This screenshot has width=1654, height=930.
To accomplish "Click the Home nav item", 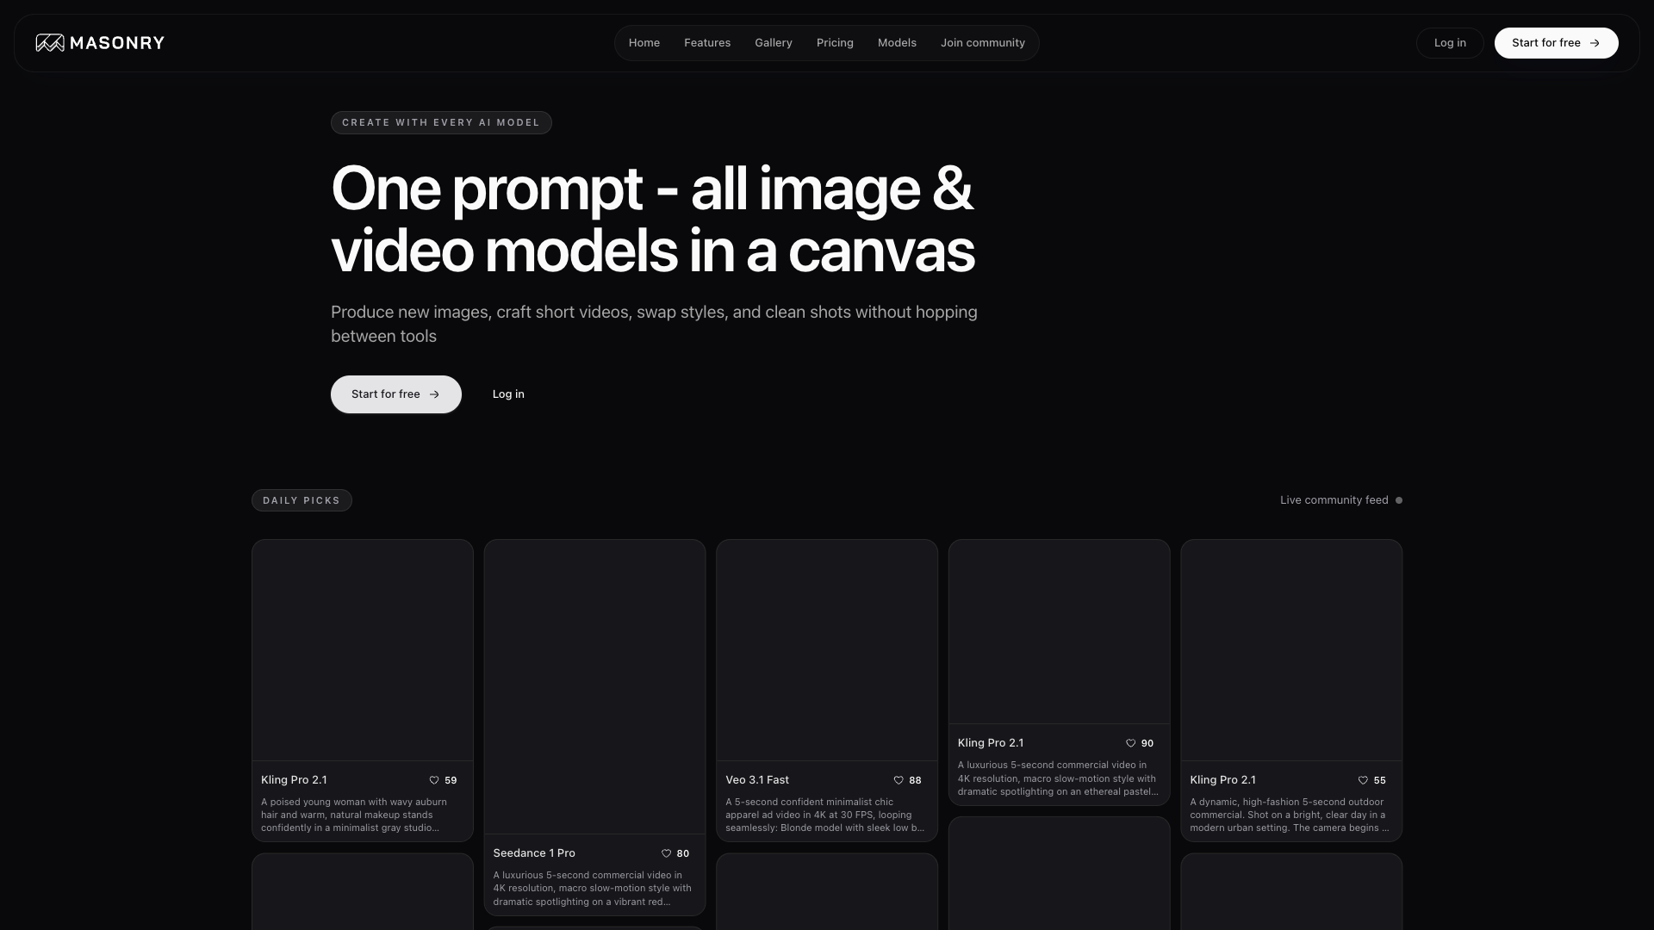I will (644, 43).
